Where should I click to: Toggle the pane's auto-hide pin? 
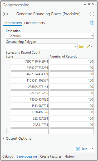pos(89,4)
